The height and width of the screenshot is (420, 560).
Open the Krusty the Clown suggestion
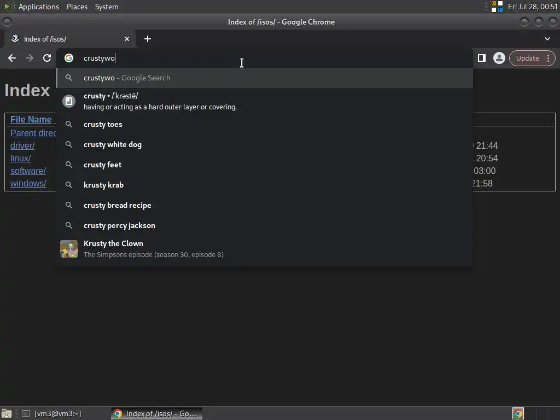[264, 249]
